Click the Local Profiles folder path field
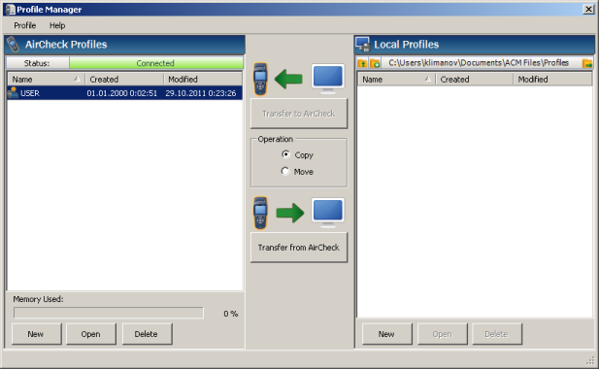The height and width of the screenshot is (369, 599). tap(482, 63)
